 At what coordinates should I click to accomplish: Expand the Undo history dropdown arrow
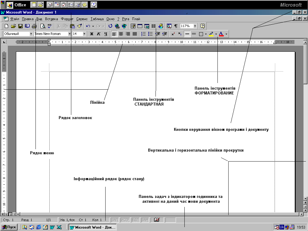[x=93, y=26]
